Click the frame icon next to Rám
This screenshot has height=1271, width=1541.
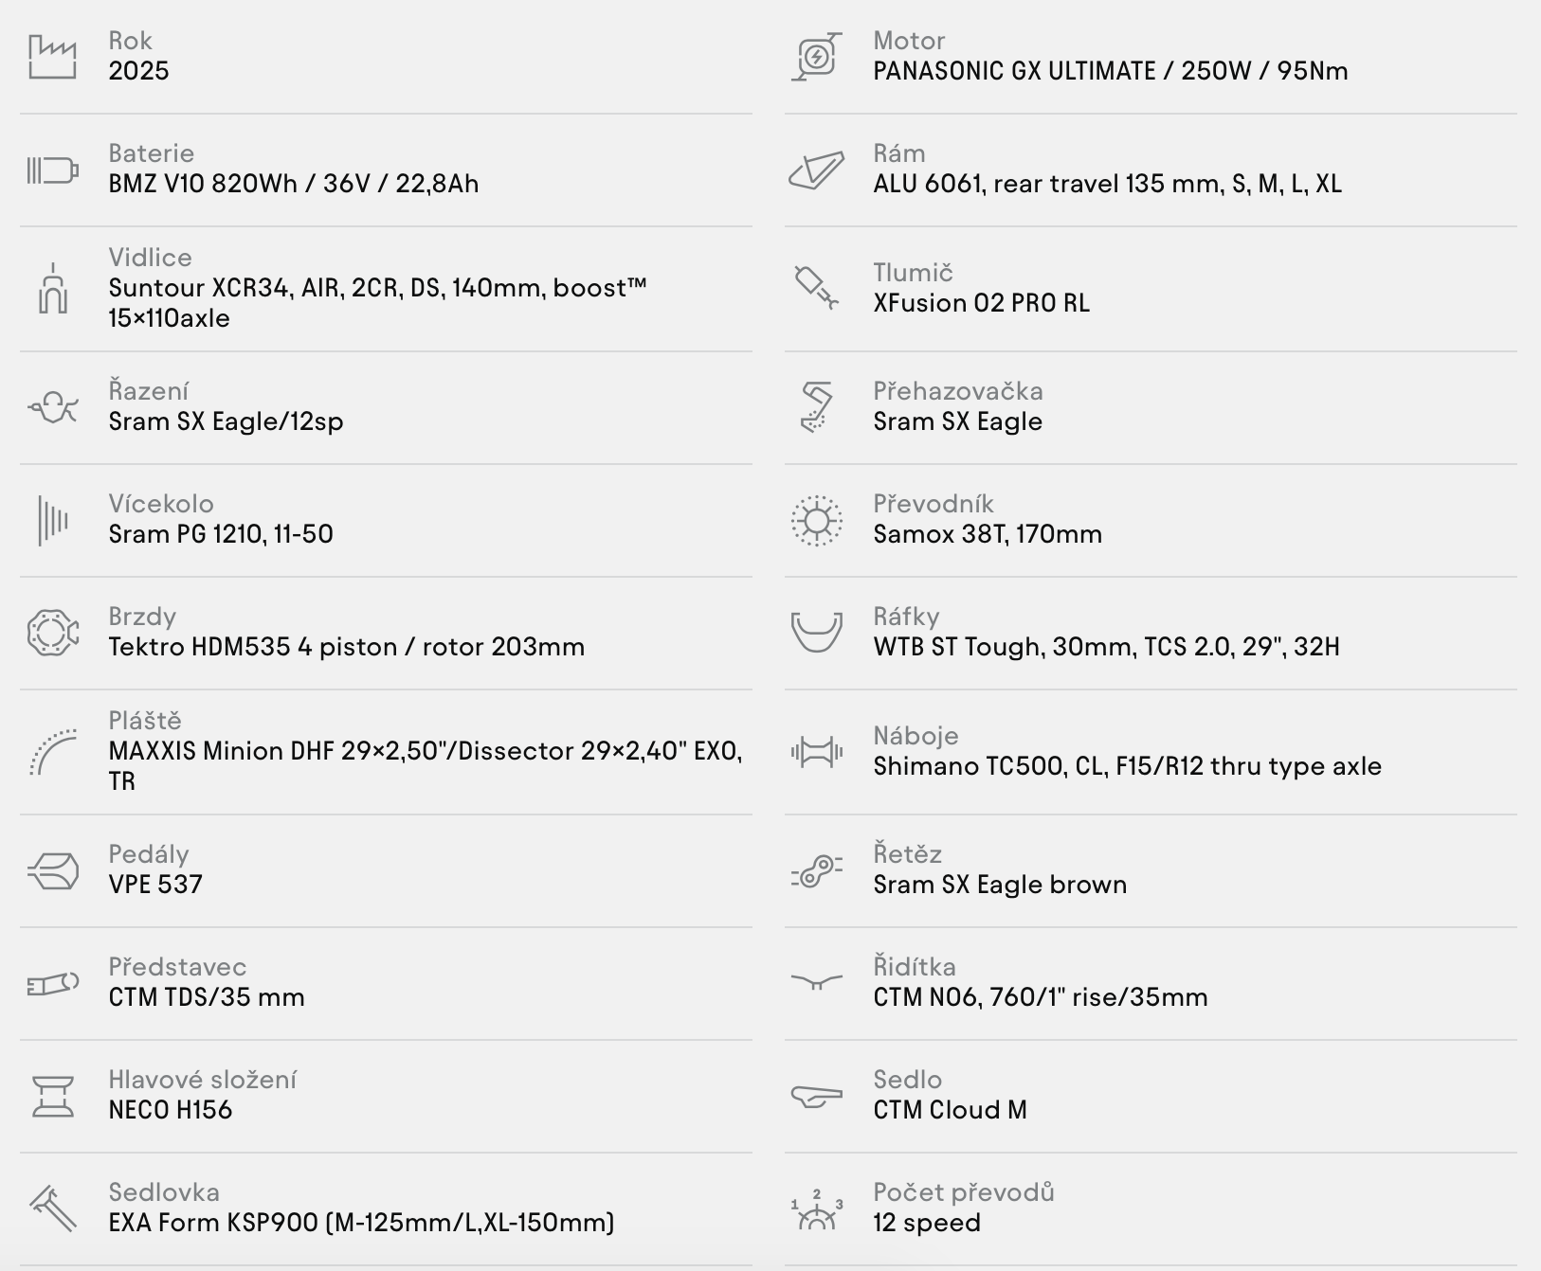click(817, 170)
